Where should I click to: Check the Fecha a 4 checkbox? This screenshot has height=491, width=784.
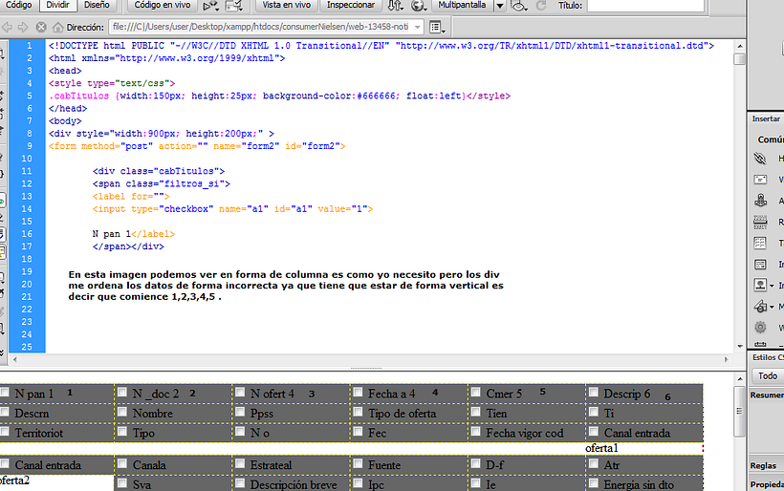pyautogui.click(x=358, y=392)
